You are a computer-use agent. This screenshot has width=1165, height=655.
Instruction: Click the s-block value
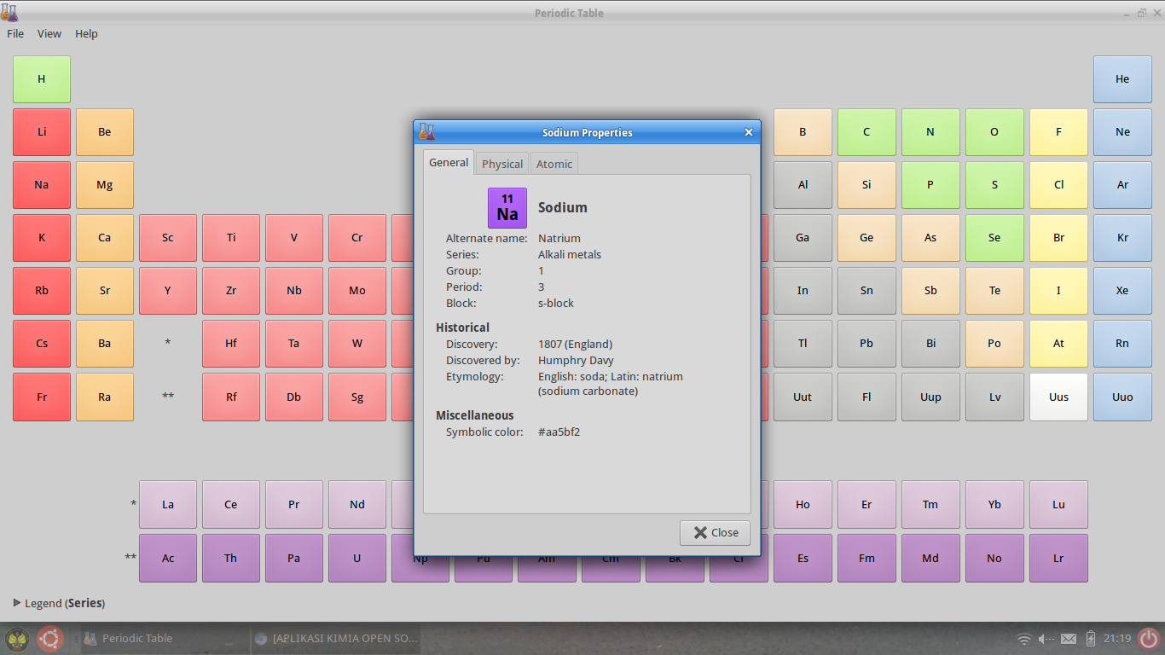pyautogui.click(x=556, y=303)
